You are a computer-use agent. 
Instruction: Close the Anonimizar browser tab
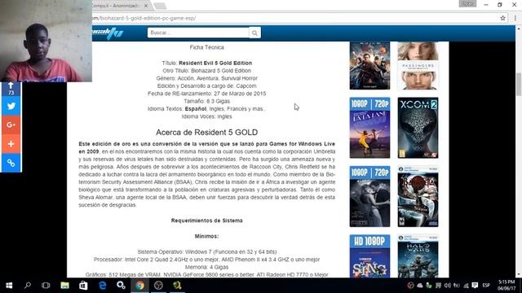[146, 6]
